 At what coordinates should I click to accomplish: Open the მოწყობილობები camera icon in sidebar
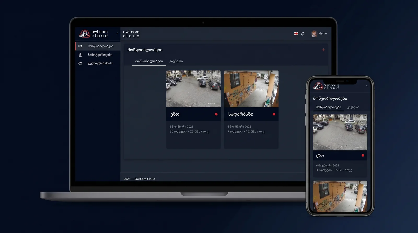80,46
